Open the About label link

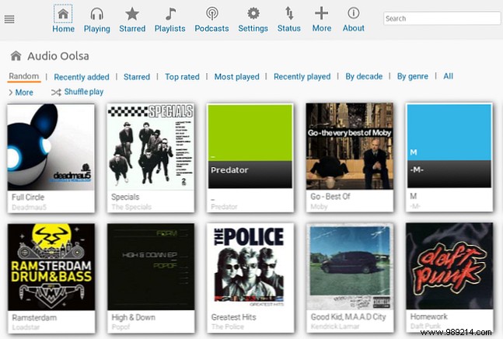click(x=353, y=28)
